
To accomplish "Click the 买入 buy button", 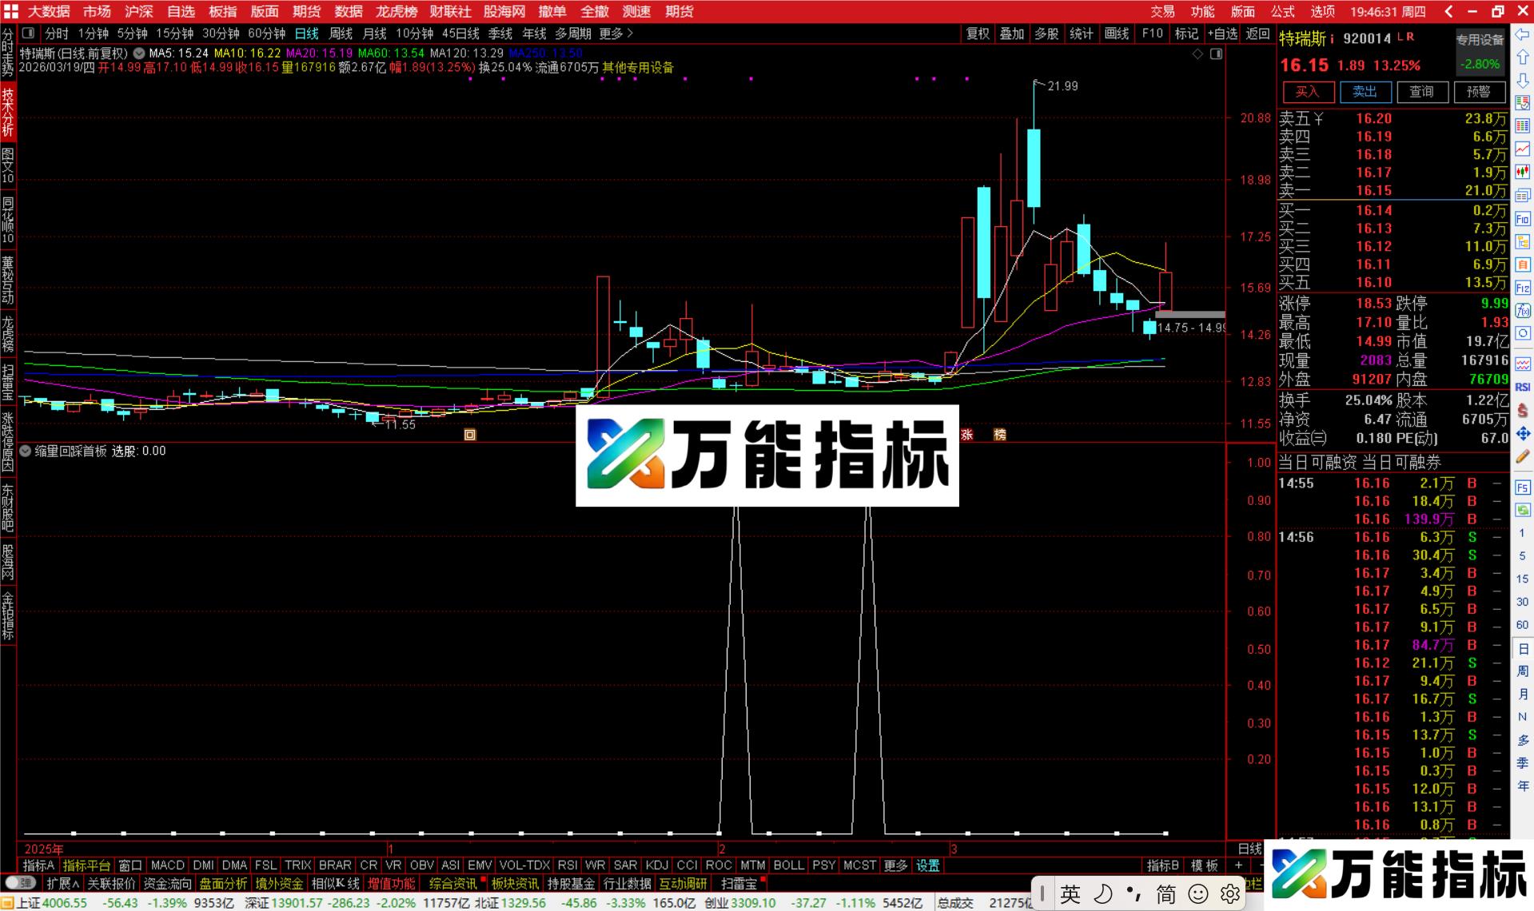I will tap(1307, 92).
